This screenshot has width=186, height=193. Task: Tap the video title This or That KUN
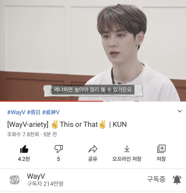(67, 125)
